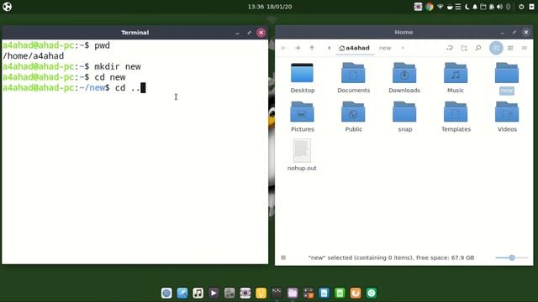The image size is (538, 302).
Task: Select the Downloads folder
Action: tap(404, 78)
